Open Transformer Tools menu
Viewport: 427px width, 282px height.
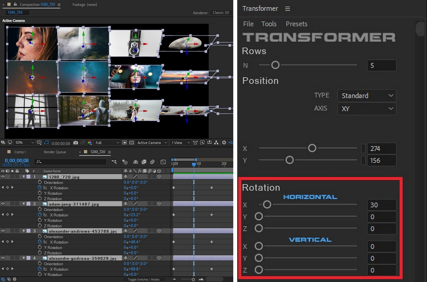(269, 24)
